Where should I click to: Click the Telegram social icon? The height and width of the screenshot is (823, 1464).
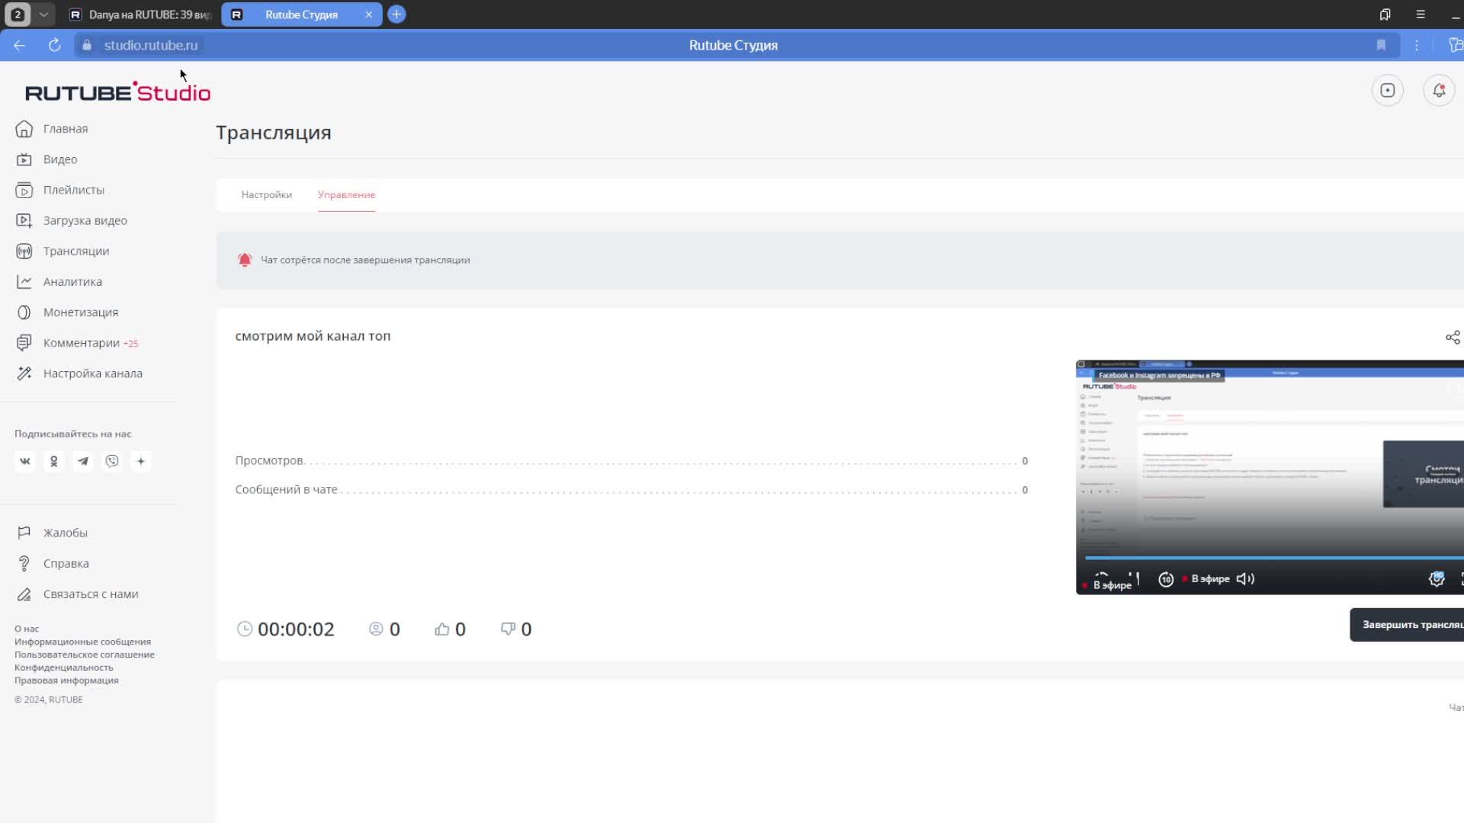pos(83,461)
